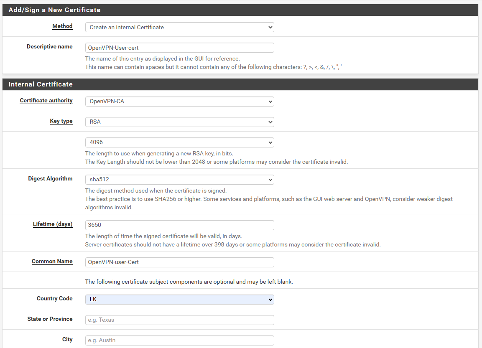
Task: Click the Lifetime (days) label
Action: (53, 224)
